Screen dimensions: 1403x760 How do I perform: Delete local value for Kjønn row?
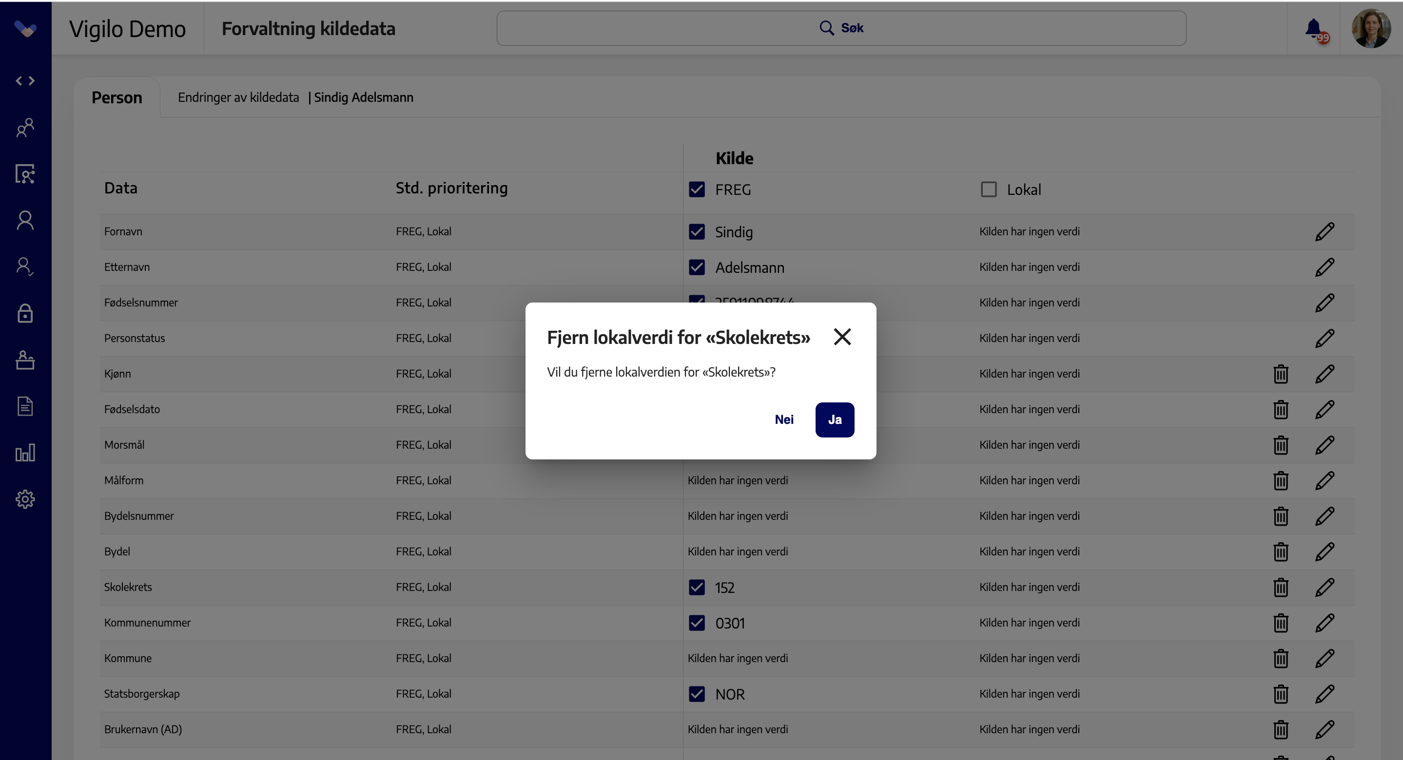[x=1281, y=374]
